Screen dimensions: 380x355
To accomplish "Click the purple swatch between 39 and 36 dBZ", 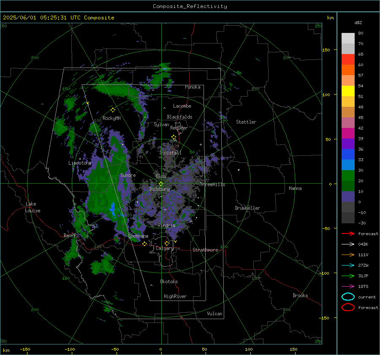I will 348,144.
